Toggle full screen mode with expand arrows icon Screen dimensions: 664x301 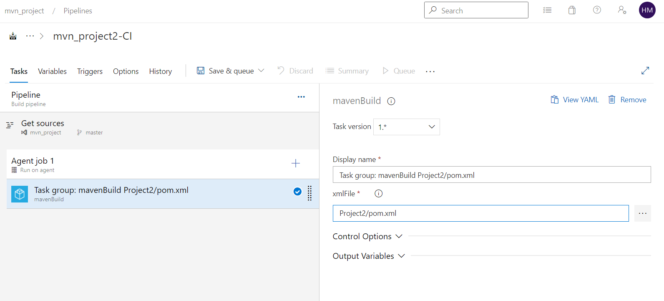click(x=645, y=71)
